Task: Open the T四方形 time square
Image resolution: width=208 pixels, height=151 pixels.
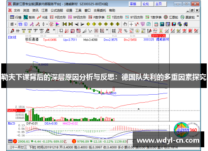Action: pos(115,17)
